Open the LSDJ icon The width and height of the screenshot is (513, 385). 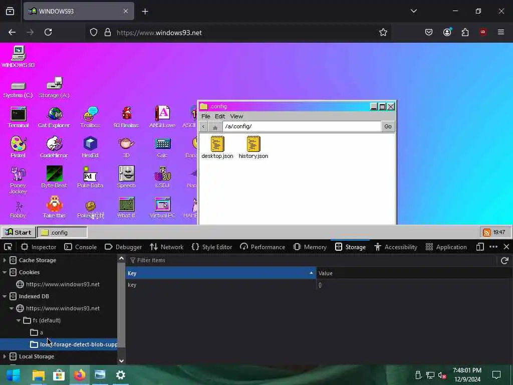(x=162, y=177)
